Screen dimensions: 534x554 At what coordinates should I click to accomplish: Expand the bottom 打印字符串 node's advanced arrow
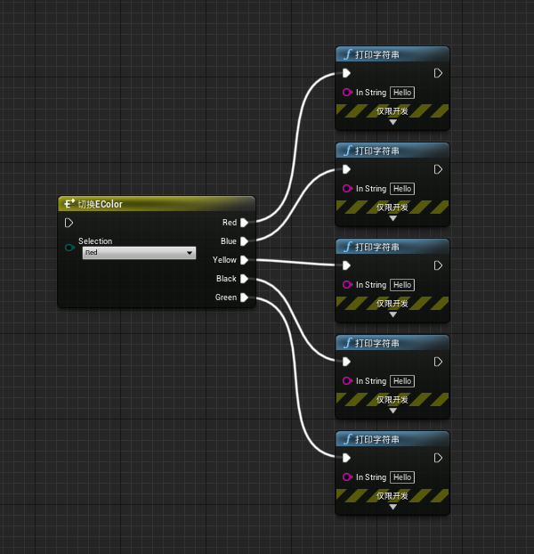(392, 507)
